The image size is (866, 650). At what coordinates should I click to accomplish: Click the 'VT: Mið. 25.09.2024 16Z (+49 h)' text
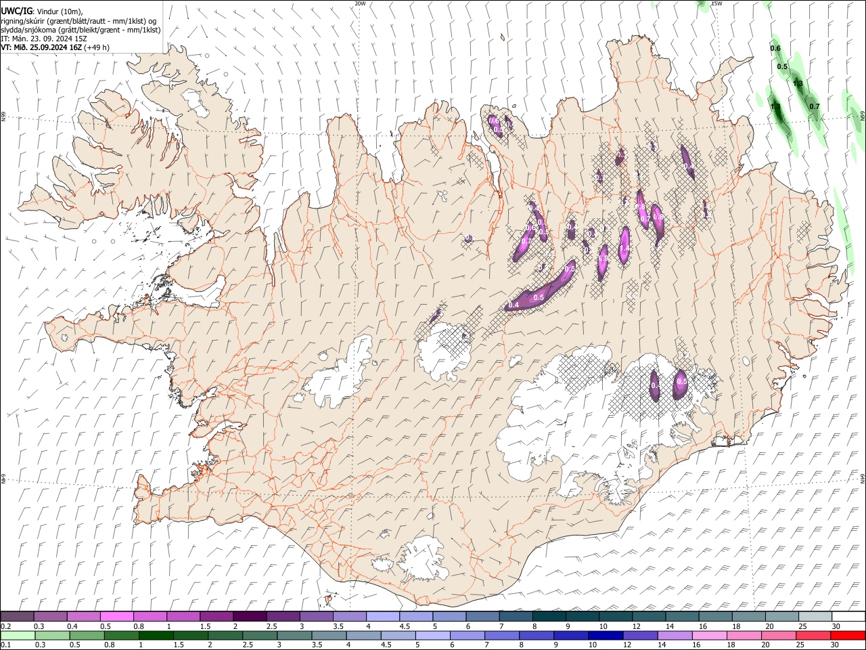(55, 47)
